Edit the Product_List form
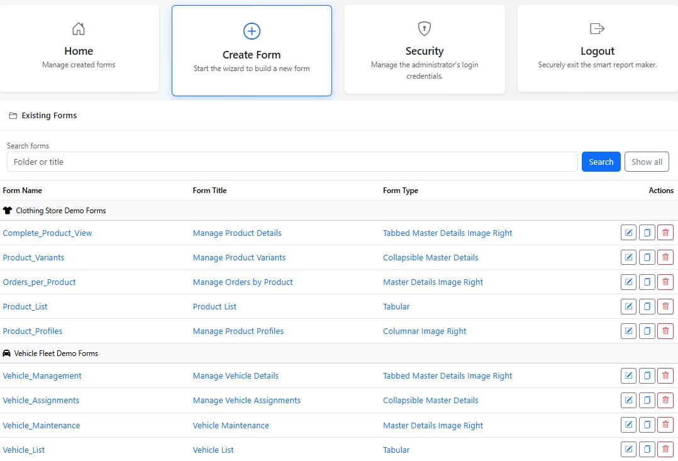 point(628,307)
